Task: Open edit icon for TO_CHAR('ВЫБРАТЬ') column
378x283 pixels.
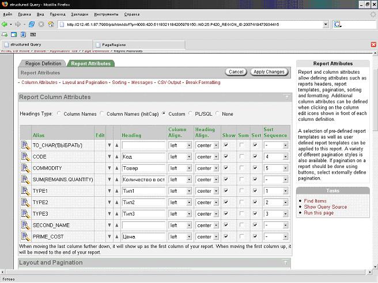Action: pos(25,146)
